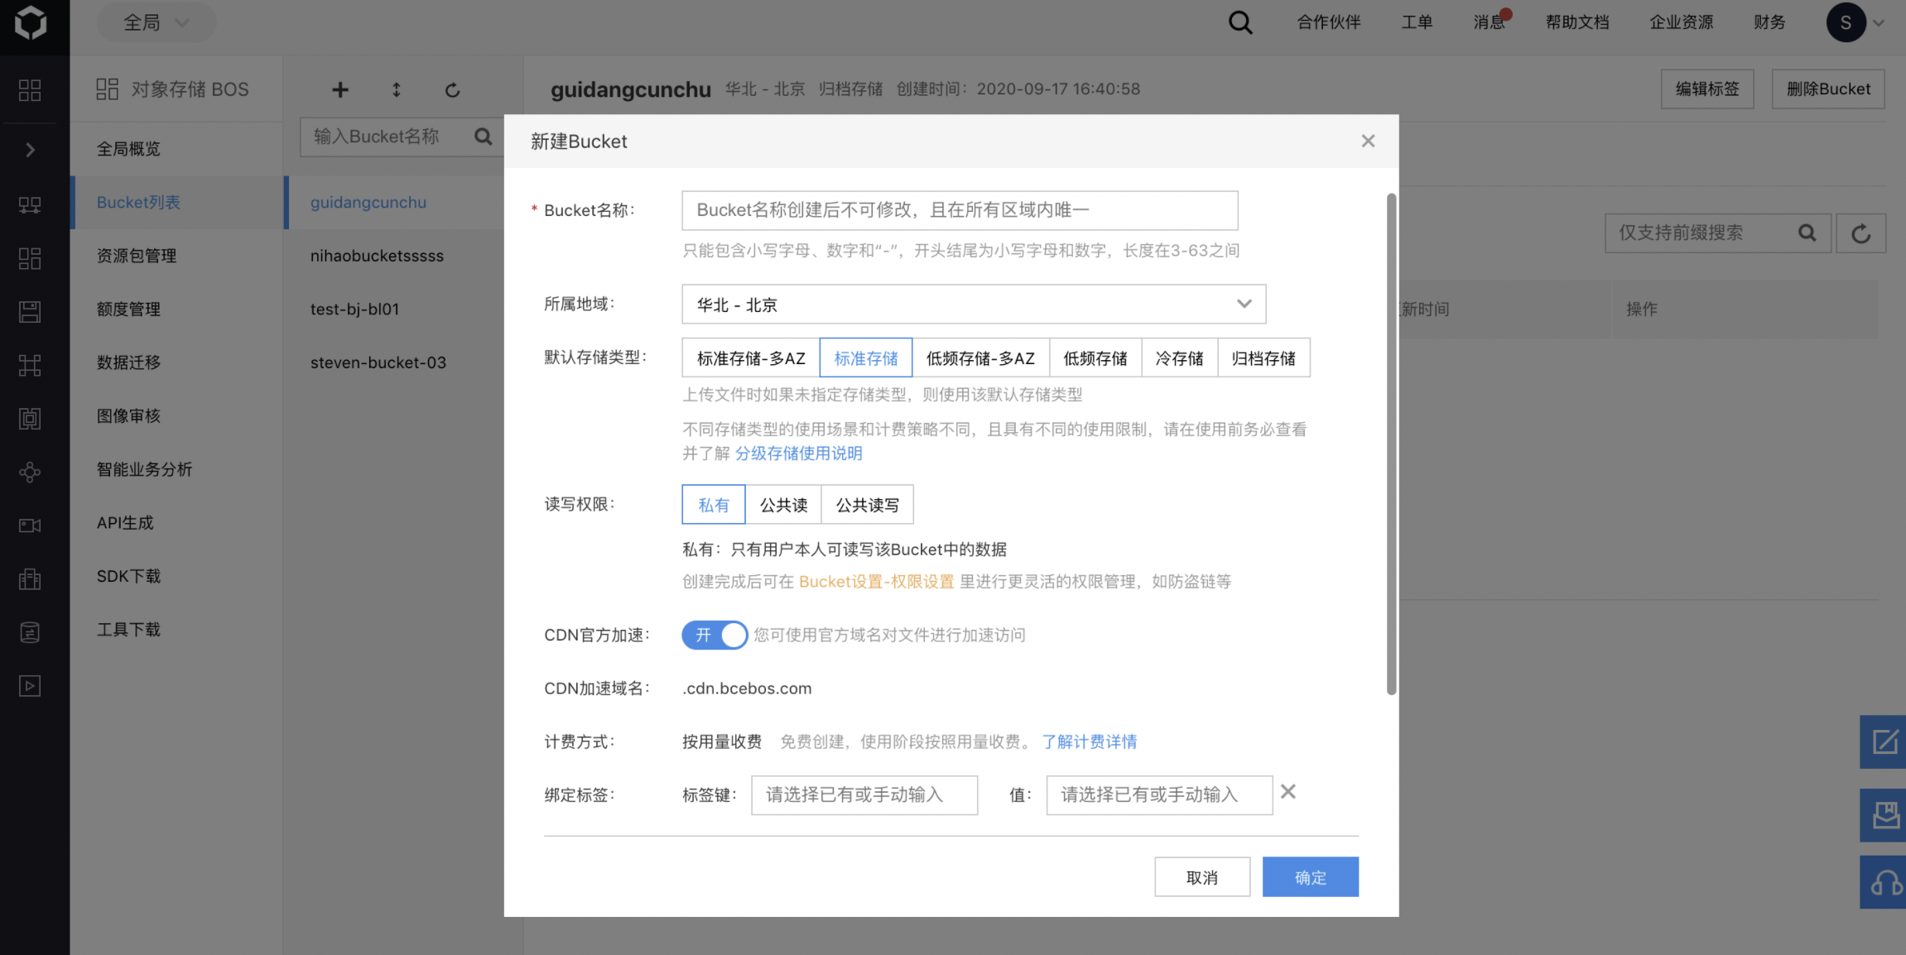Image resolution: width=1906 pixels, height=955 pixels.
Task: Focus the Bucket名称 input field
Action: pos(960,210)
